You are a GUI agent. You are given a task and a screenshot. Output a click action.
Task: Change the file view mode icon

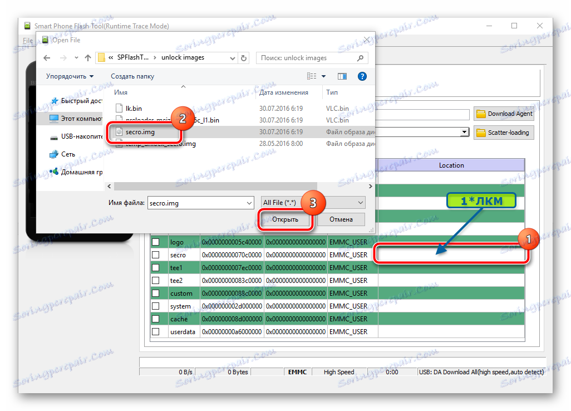pos(312,76)
